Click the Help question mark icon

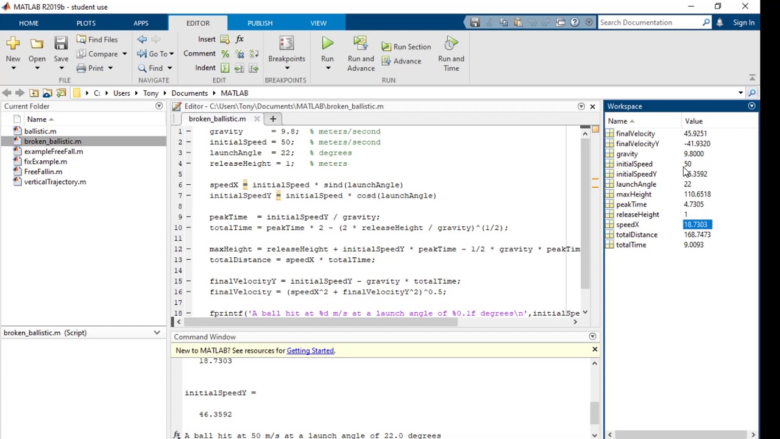[575, 23]
